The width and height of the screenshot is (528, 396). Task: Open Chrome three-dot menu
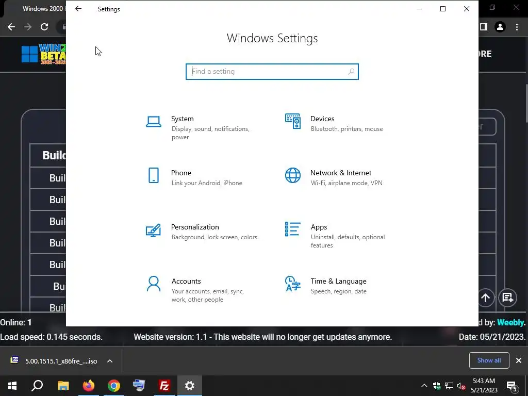(x=517, y=27)
